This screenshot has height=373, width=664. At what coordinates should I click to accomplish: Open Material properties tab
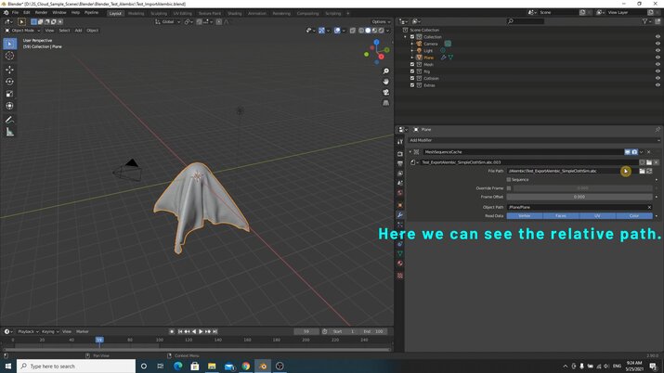399,264
